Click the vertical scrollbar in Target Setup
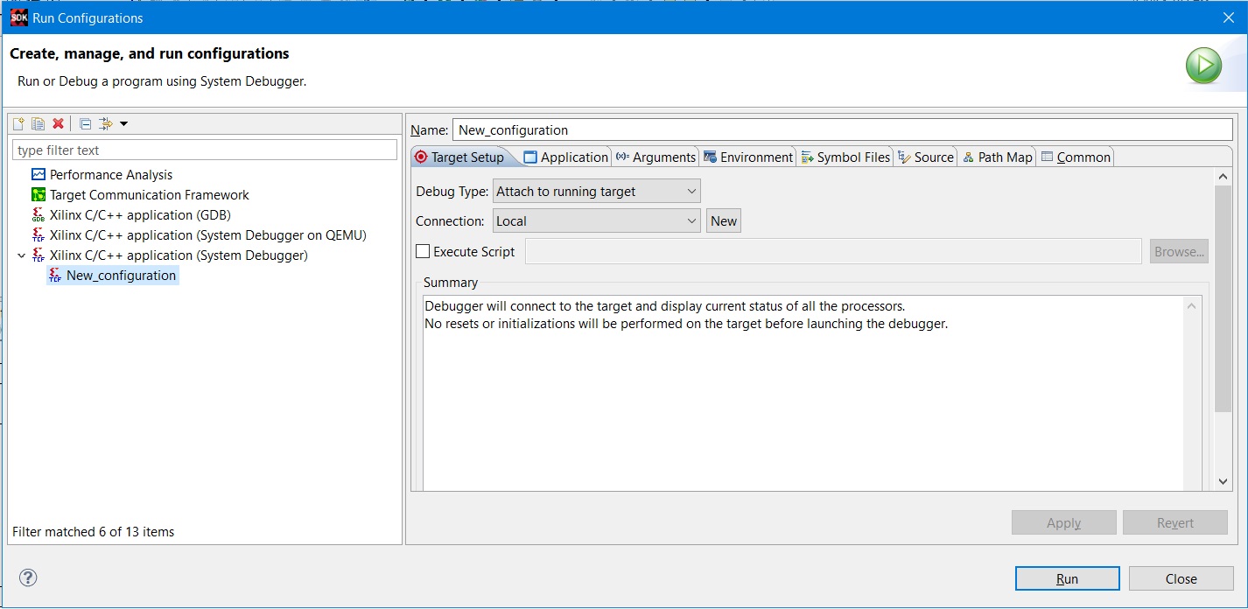1248x609 pixels. tap(1223, 297)
